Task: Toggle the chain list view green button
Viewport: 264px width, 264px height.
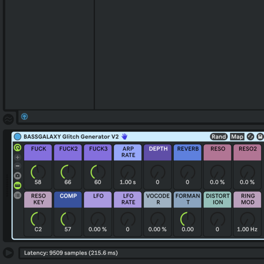Action: [x=18, y=186]
